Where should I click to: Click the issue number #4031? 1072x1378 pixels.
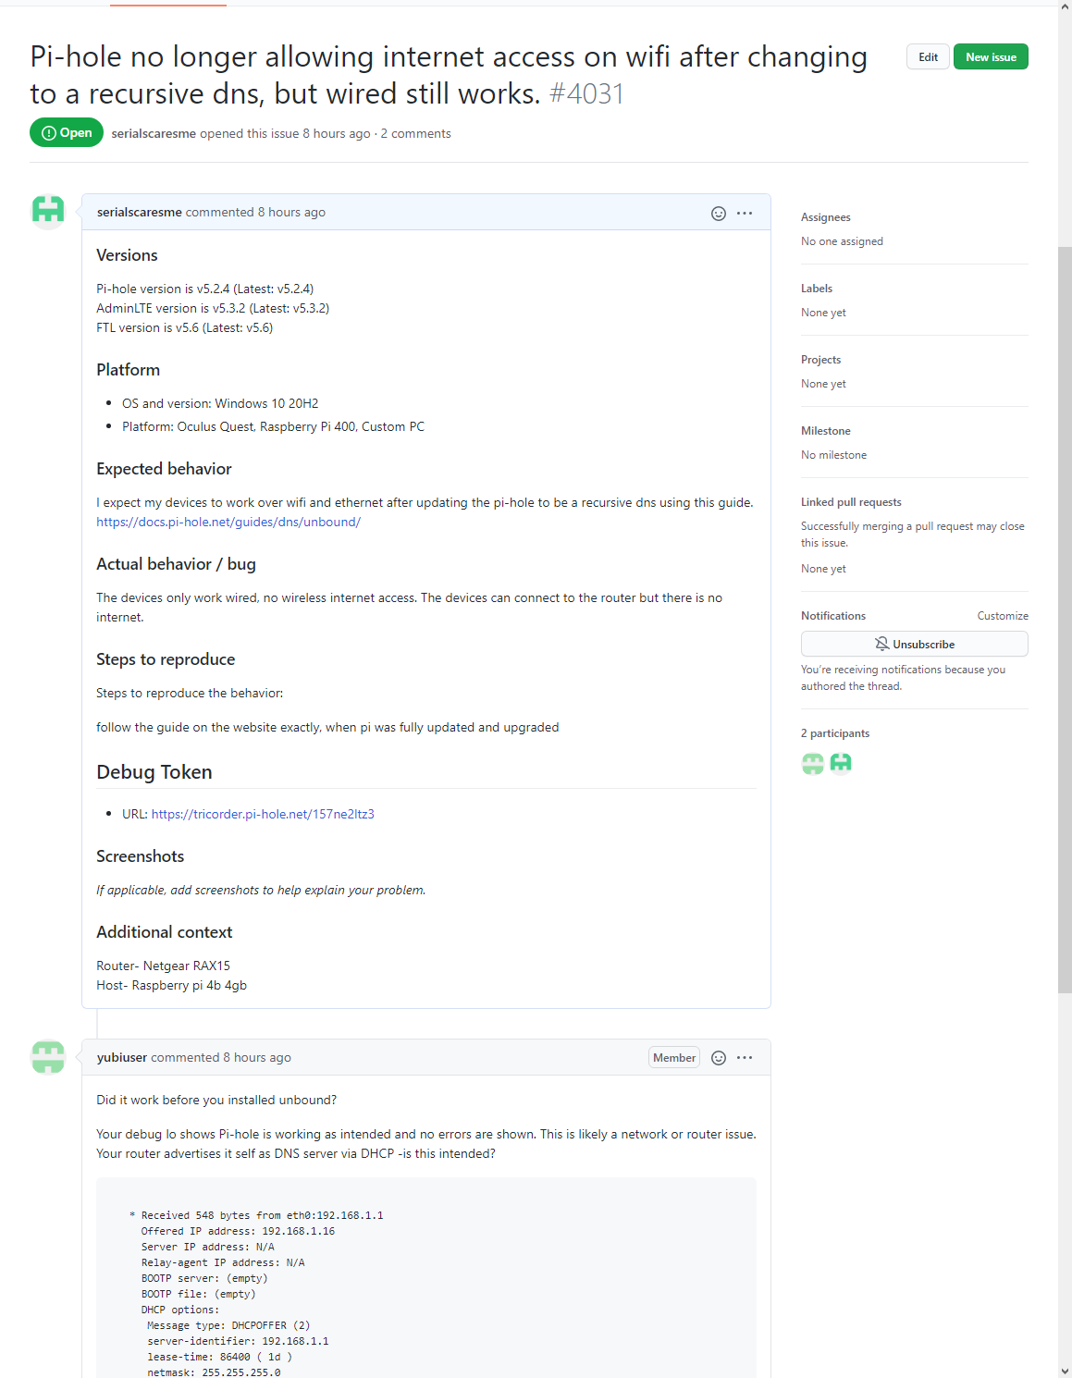[x=586, y=94]
